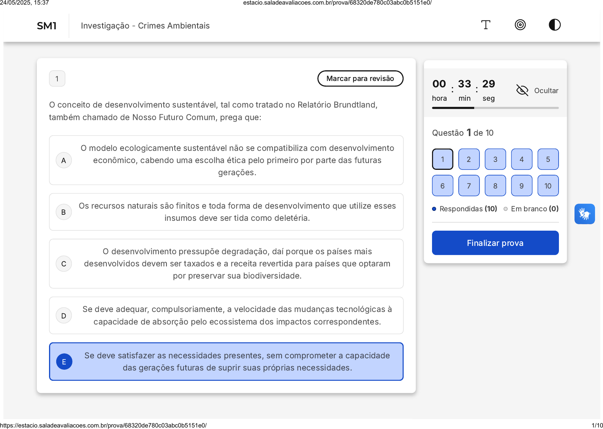Screen dimensions: 603x429
Task: Open question 7 from the grid
Action: [x=469, y=186]
